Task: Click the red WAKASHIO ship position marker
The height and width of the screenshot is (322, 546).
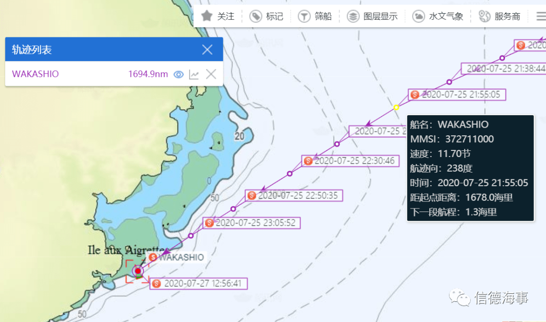Action: [138, 271]
